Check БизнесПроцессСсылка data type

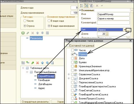pyautogui.click(x=73, y=98)
